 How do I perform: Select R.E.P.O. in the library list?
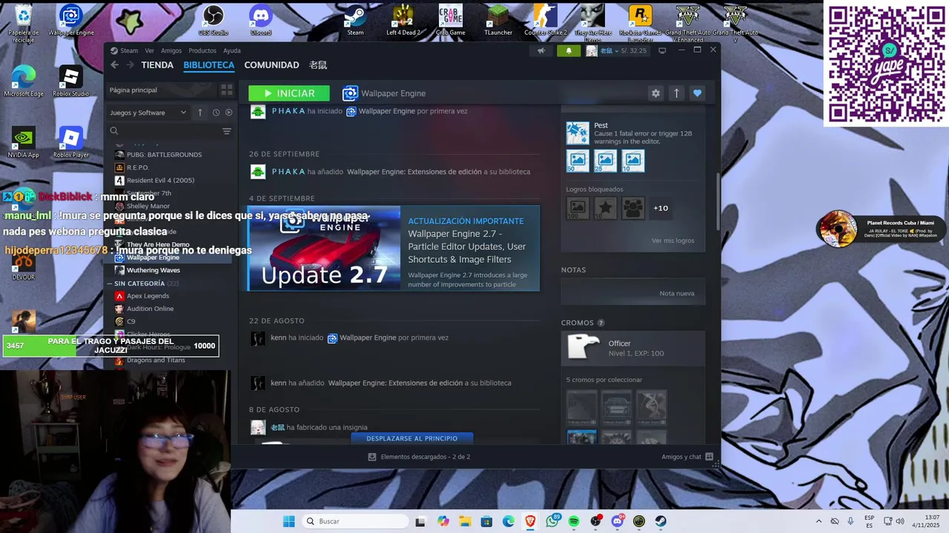(x=138, y=167)
